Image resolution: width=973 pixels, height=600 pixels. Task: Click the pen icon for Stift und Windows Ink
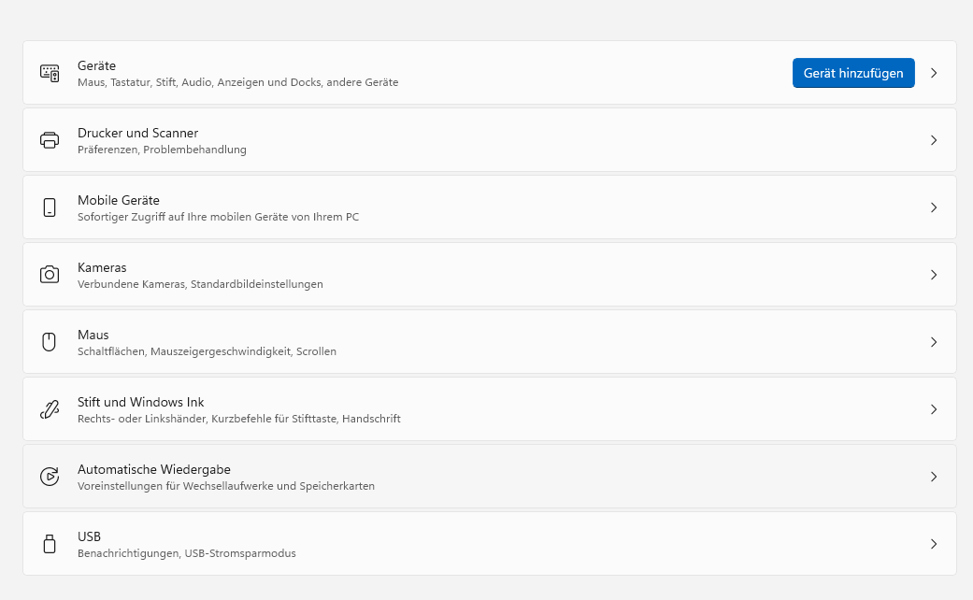[x=50, y=409]
